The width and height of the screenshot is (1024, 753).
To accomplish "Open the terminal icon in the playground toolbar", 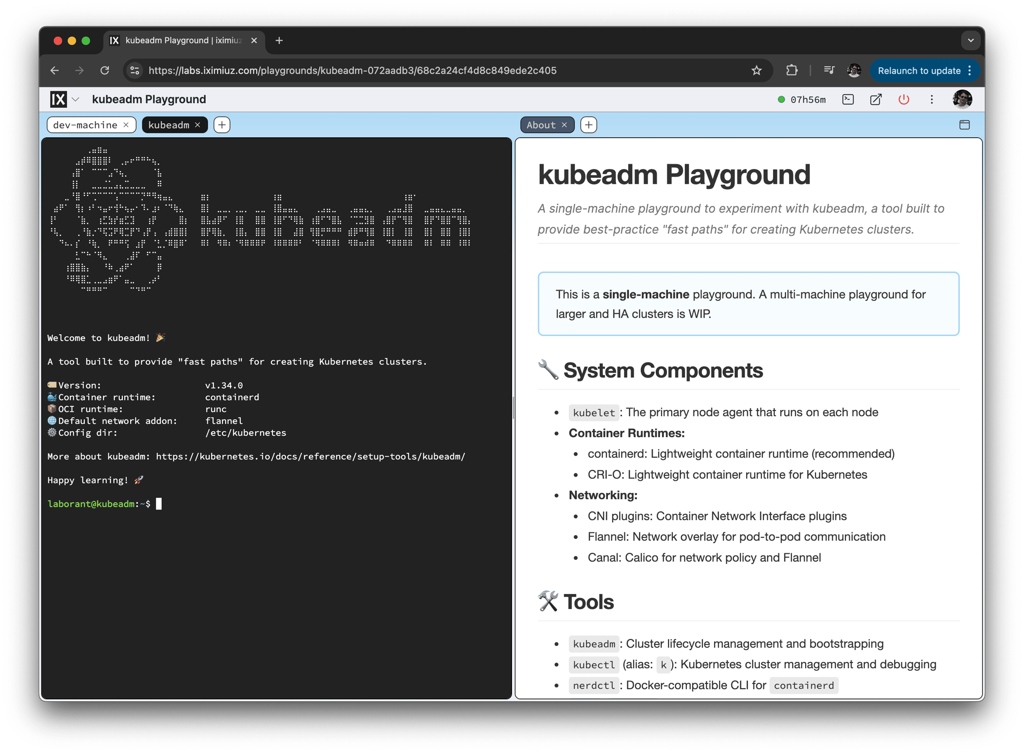I will tap(847, 99).
